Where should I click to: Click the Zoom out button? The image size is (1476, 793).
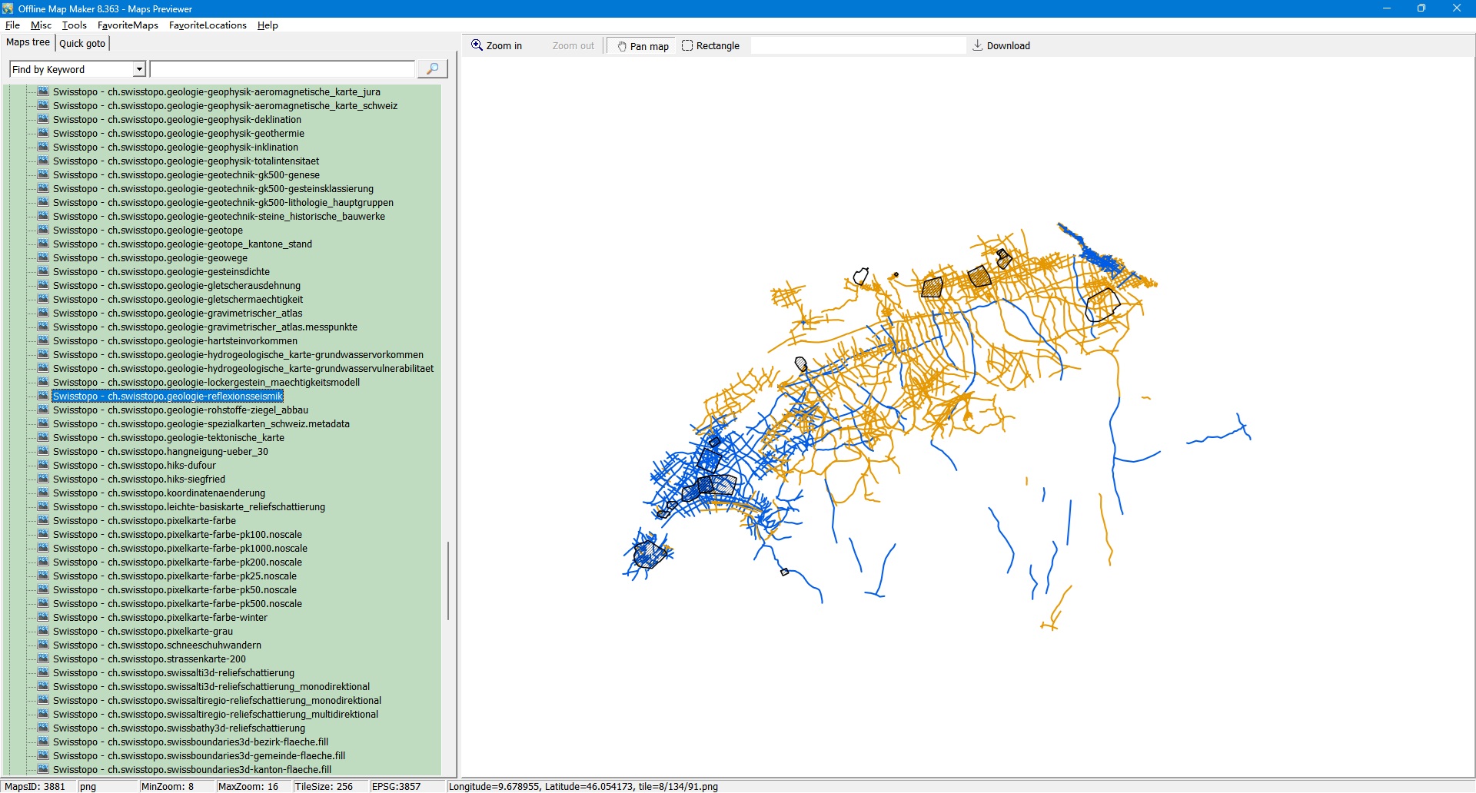coord(573,46)
